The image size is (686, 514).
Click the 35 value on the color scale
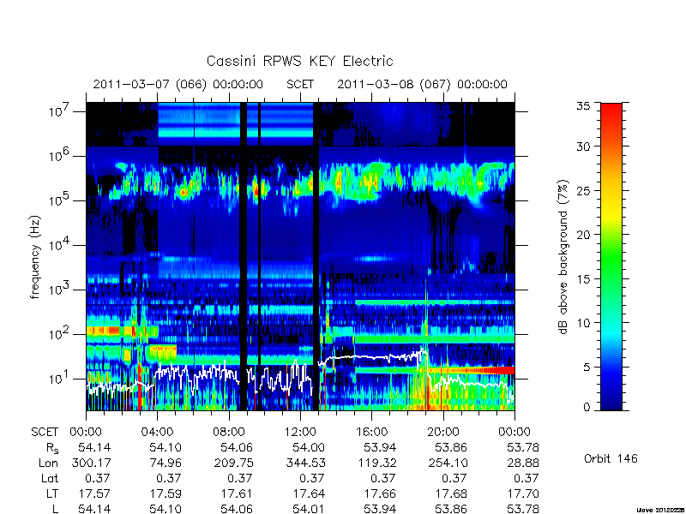pyautogui.click(x=584, y=106)
